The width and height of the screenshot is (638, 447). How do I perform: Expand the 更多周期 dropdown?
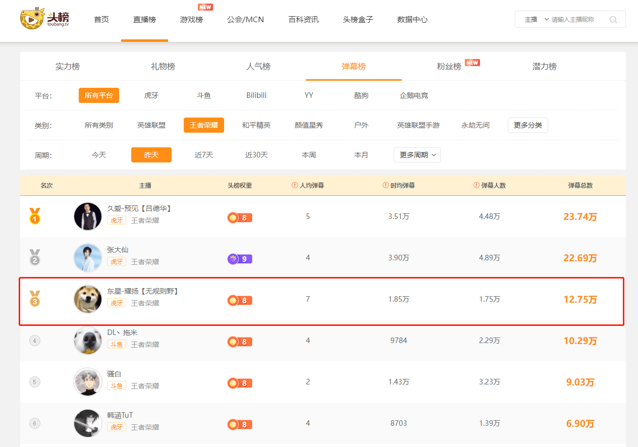pyautogui.click(x=417, y=155)
